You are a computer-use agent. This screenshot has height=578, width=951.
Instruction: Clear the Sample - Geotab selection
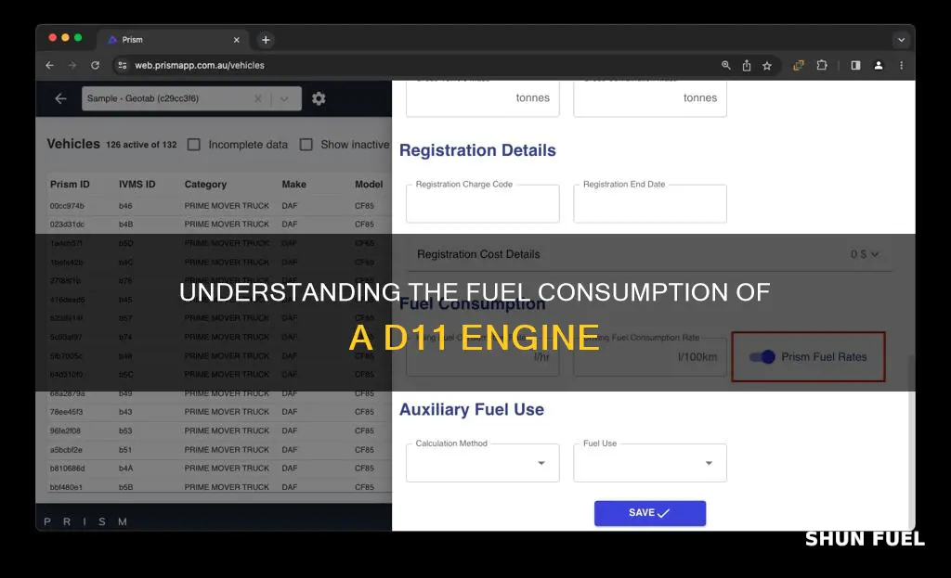click(258, 98)
